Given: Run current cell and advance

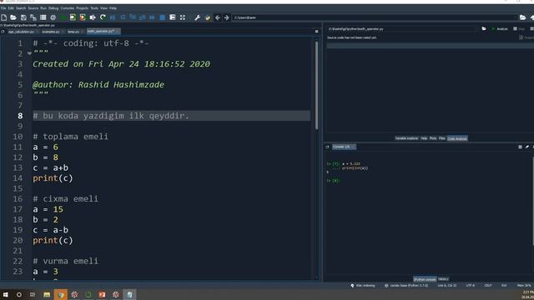Looking at the screenshot, I should (x=83, y=17).
